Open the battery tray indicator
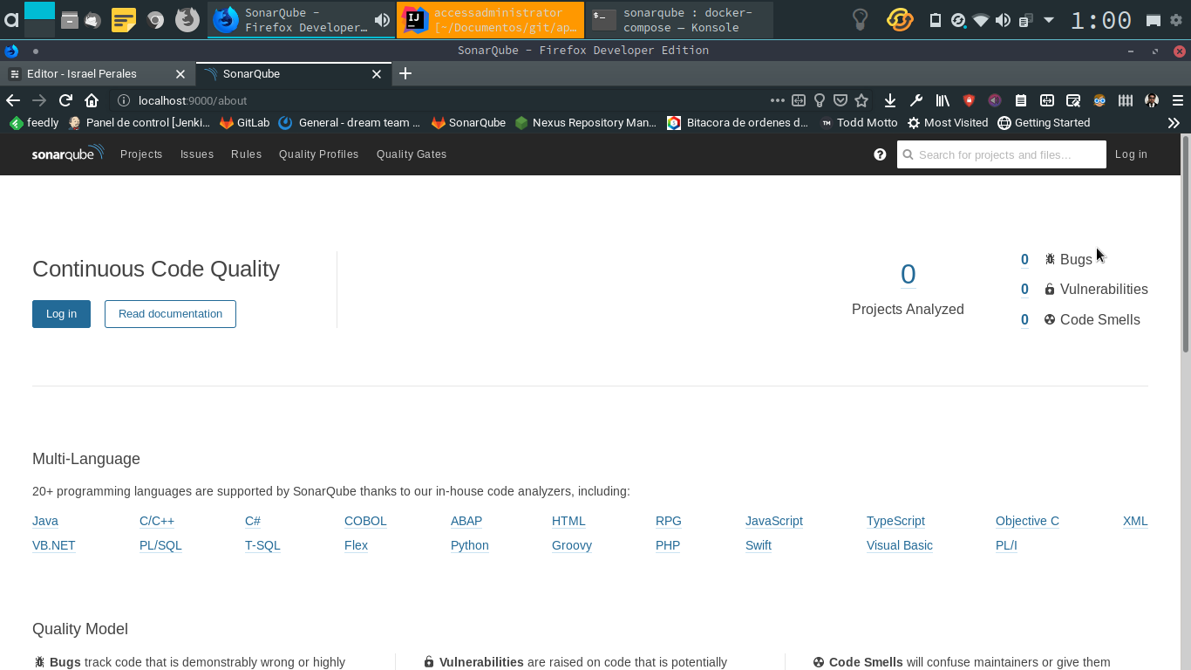This screenshot has width=1191, height=670. click(x=936, y=20)
